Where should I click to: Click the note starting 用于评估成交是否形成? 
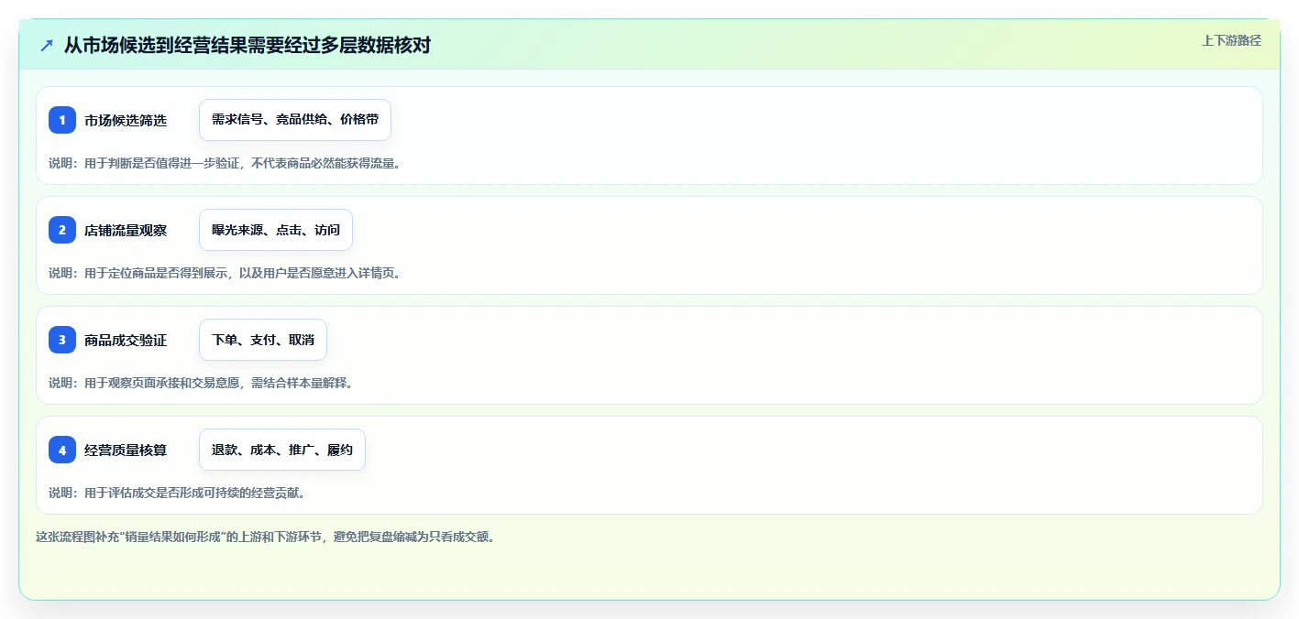[177, 493]
